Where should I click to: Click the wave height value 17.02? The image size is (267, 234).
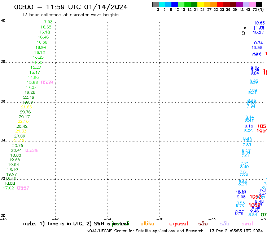click(9, 188)
